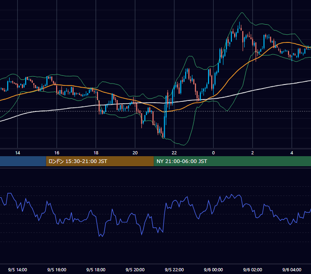The height and width of the screenshot is (274, 311).
Task: Click the 9/6 00:00 time label
Action: point(214,269)
